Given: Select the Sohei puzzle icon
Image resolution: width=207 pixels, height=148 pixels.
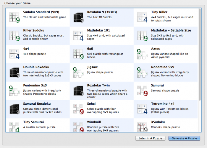Looking at the screenshot, I should tap(78, 109).
